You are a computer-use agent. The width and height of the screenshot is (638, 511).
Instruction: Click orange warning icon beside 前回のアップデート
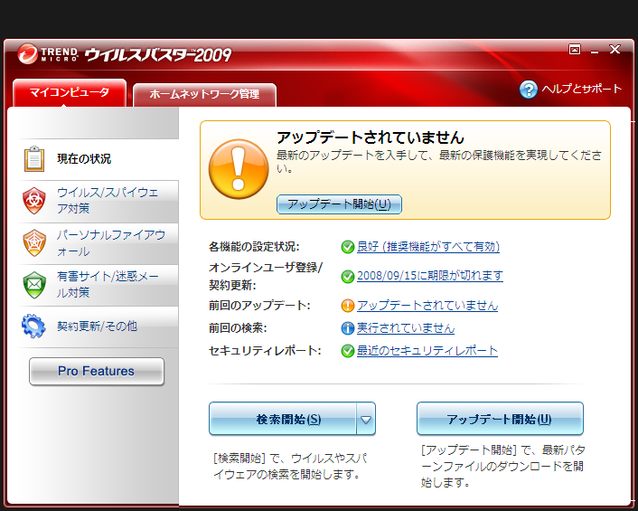pyautogui.click(x=348, y=306)
